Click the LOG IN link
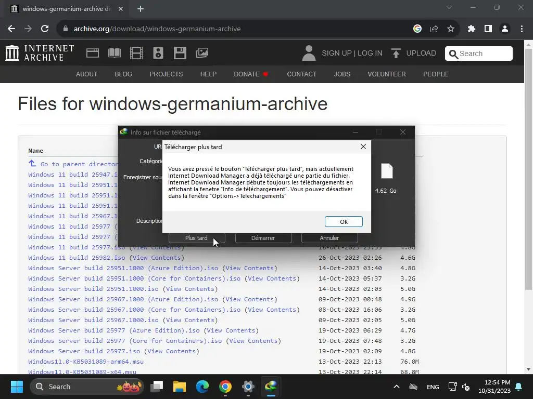The image size is (533, 399). (370, 54)
